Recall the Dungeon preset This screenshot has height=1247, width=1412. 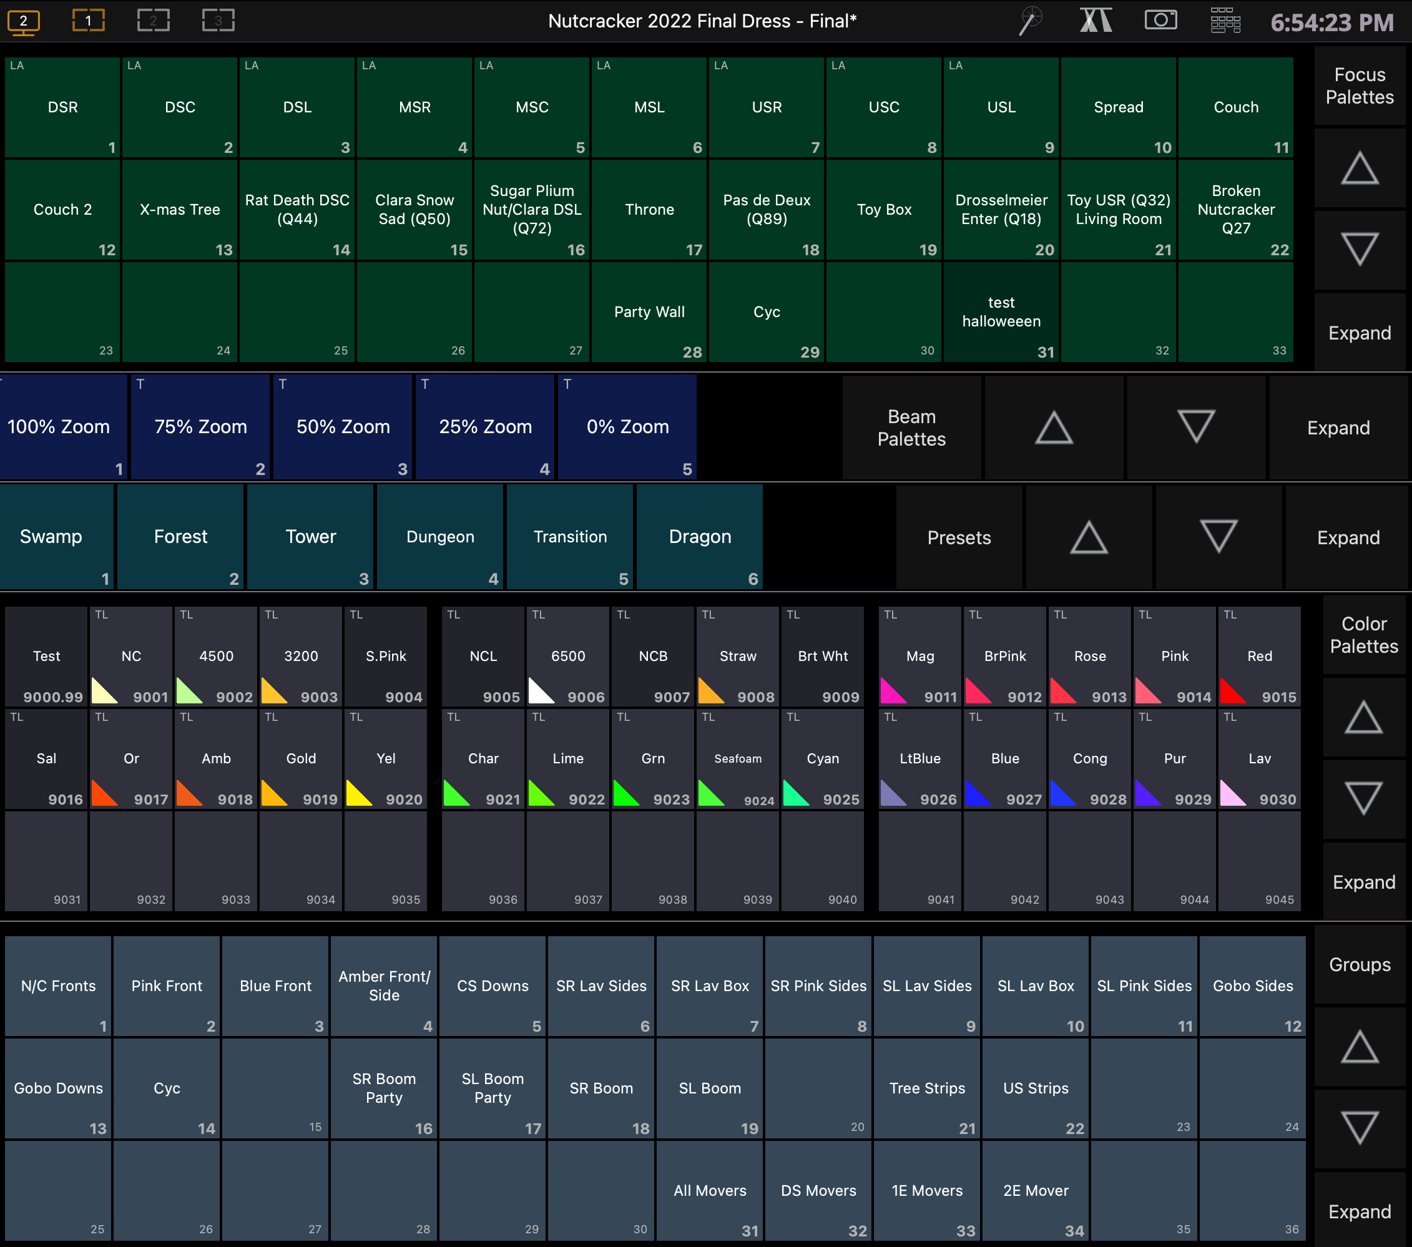[x=440, y=537]
